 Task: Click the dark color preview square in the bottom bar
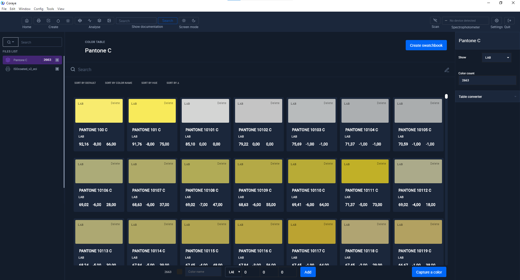pos(180,272)
